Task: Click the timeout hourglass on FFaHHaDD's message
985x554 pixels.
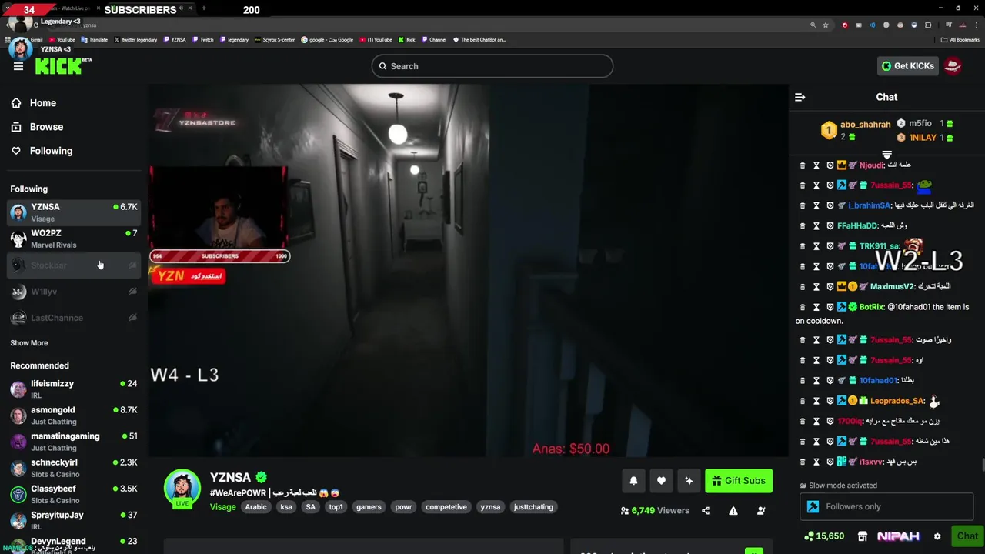Action: pos(816,226)
